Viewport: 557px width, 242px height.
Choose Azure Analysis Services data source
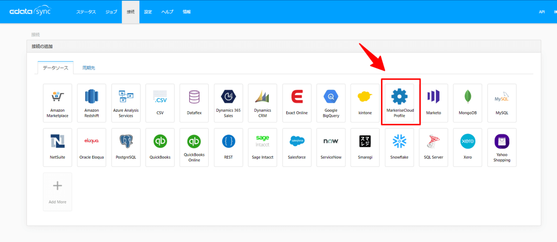126,103
